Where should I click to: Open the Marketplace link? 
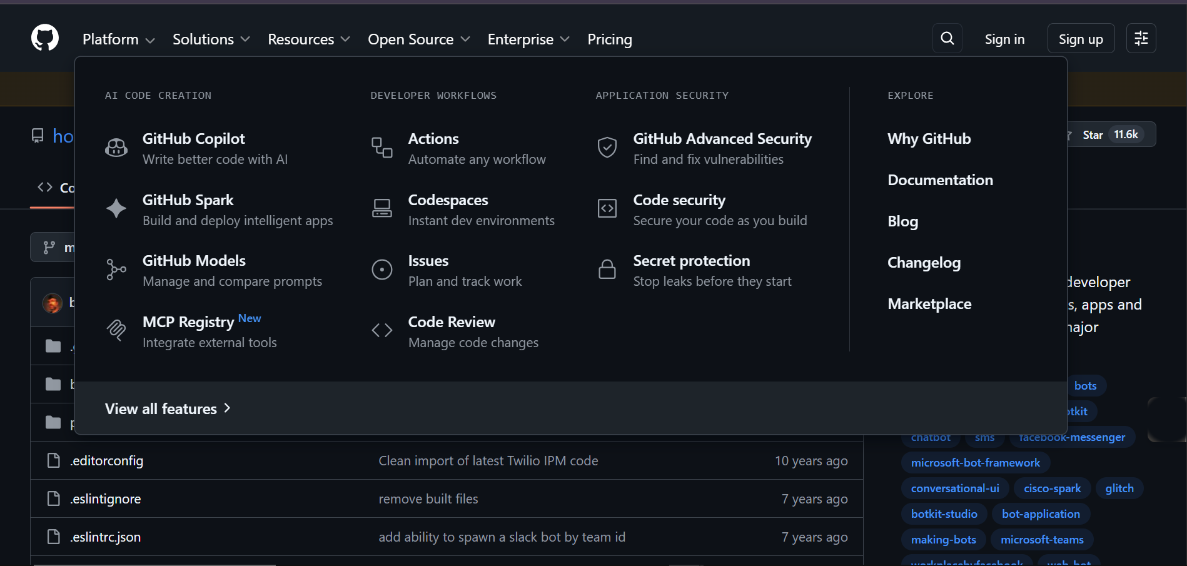click(929, 304)
